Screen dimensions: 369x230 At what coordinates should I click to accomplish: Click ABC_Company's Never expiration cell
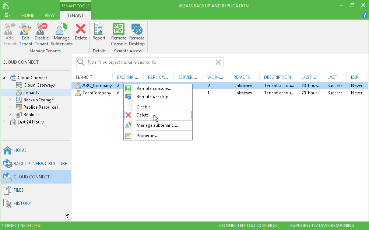(x=356, y=85)
